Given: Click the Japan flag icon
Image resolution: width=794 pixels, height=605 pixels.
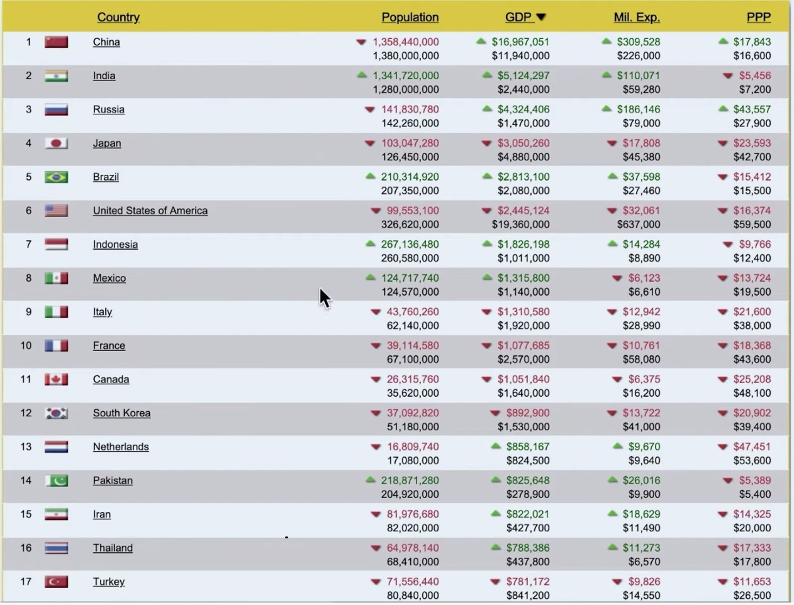Looking at the screenshot, I should point(56,143).
